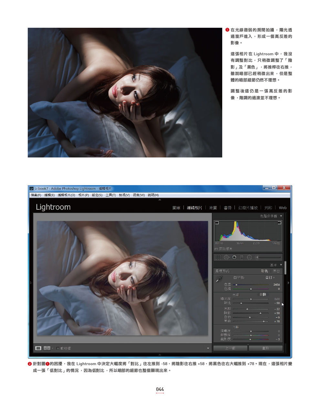Viewport: 323px width, 400px height.
Task: Click the 亮部 slider handle
Action: point(247,309)
